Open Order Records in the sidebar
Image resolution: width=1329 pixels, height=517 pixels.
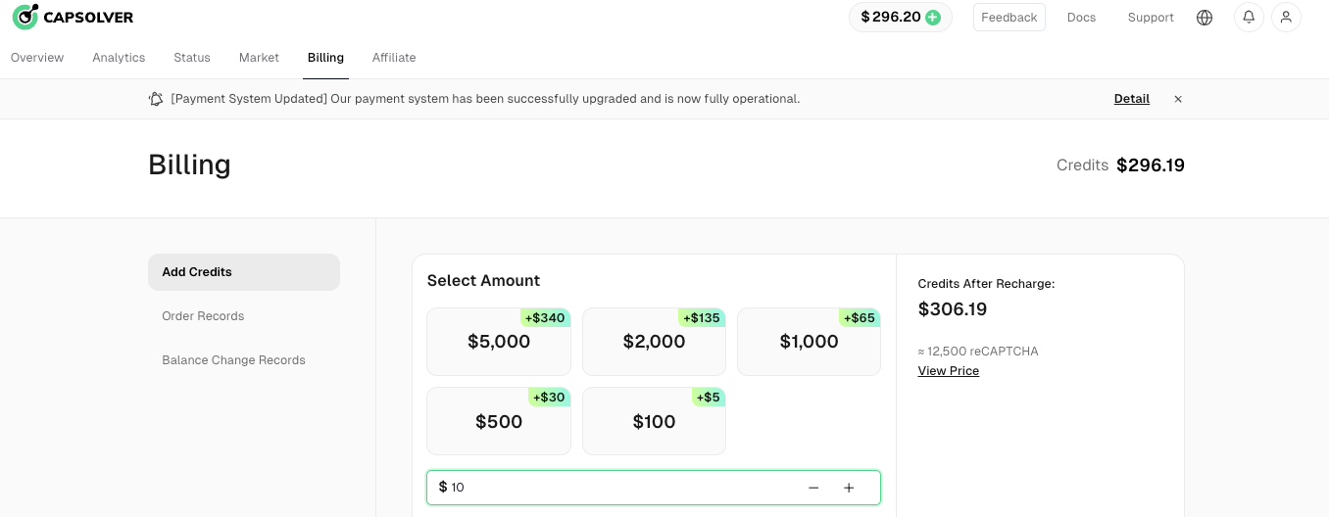(203, 316)
